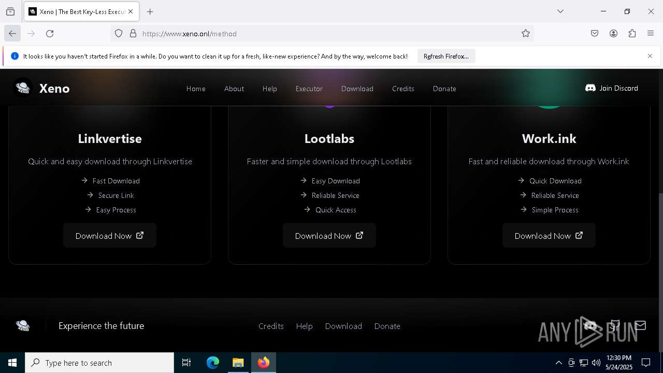Launch Microsoft Edge from taskbar
This screenshot has height=373, width=663.
(x=213, y=363)
